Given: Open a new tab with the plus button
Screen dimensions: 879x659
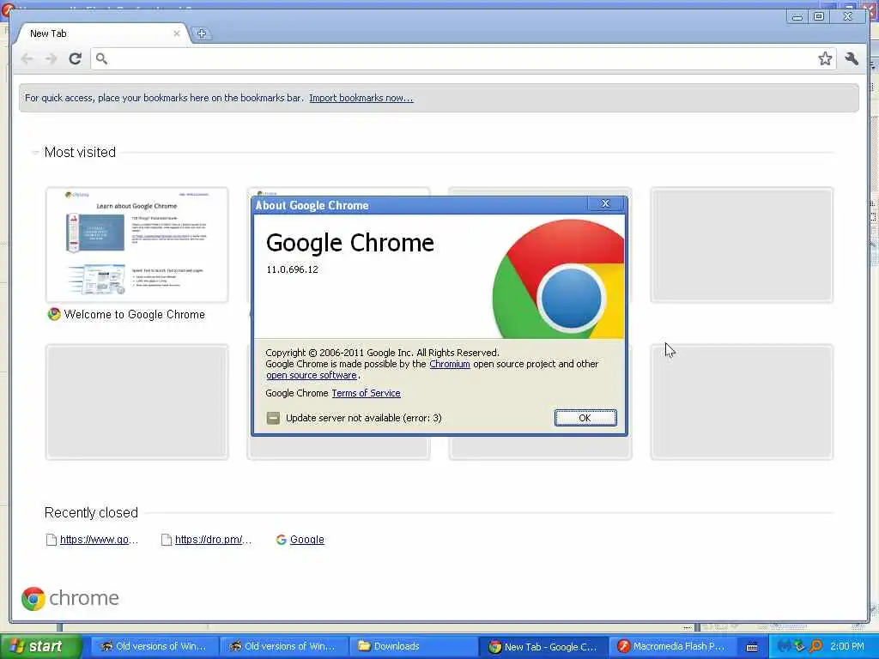Looking at the screenshot, I should point(202,33).
